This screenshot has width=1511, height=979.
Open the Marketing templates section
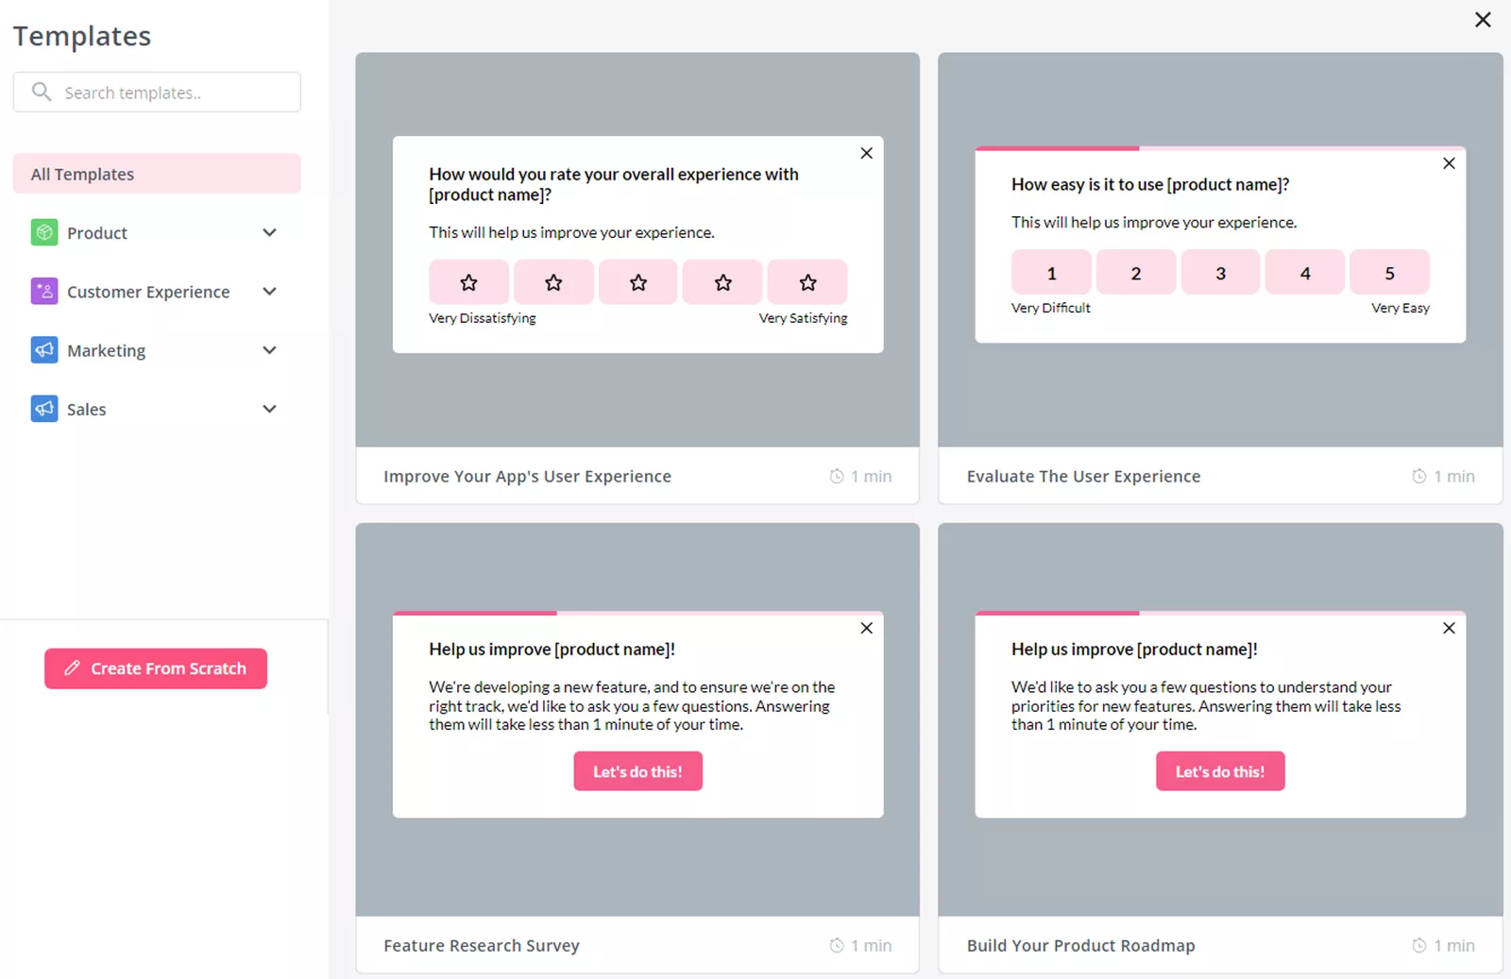(270, 349)
